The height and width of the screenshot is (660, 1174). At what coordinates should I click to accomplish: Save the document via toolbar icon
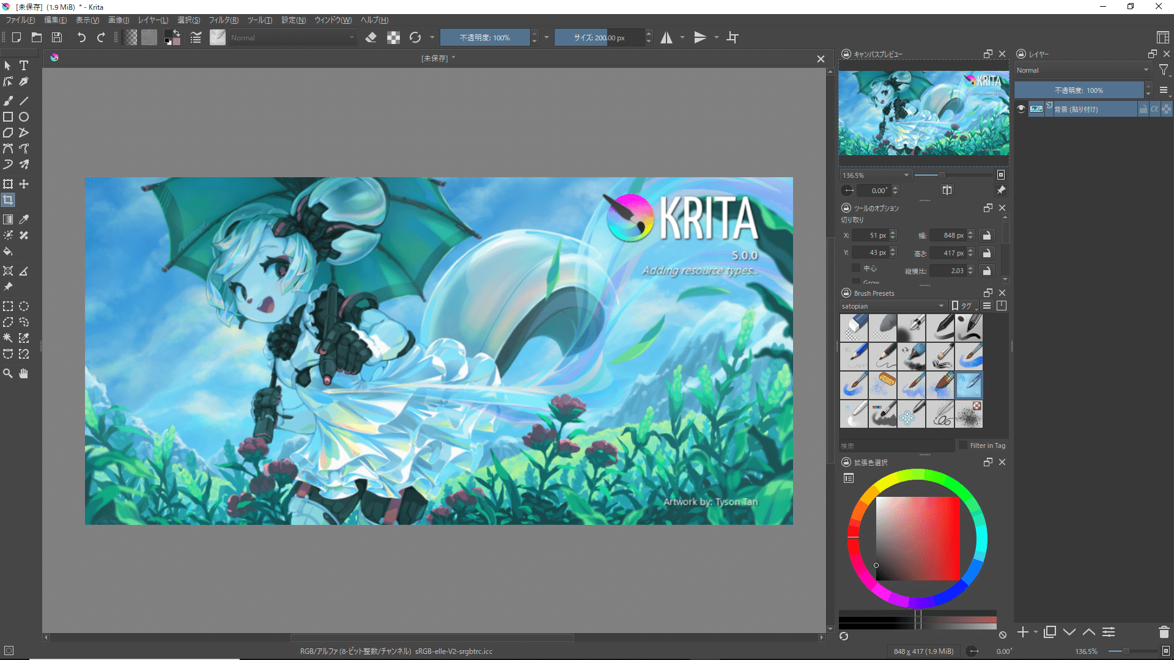57,37
